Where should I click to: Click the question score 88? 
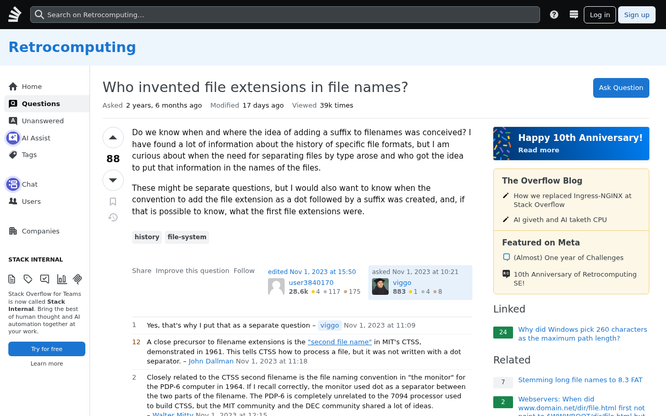pos(113,159)
